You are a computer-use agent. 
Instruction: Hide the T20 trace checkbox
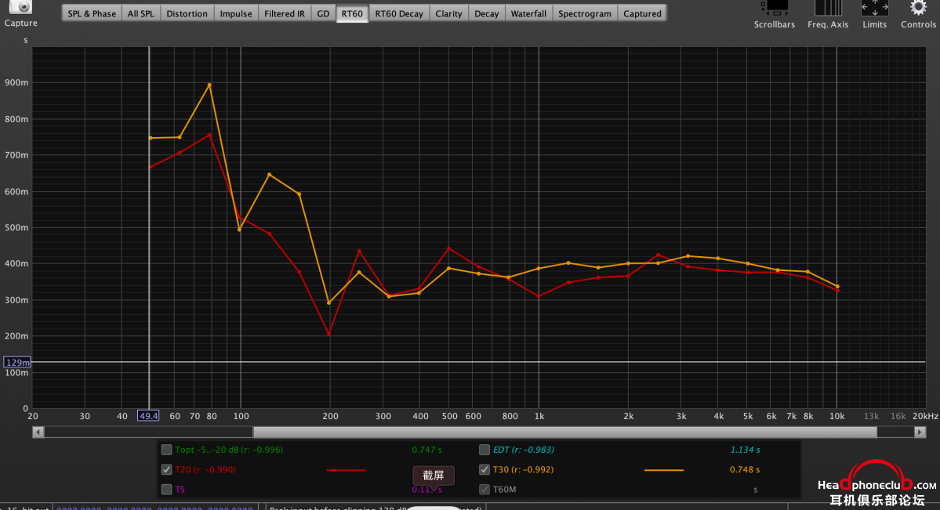(167, 469)
